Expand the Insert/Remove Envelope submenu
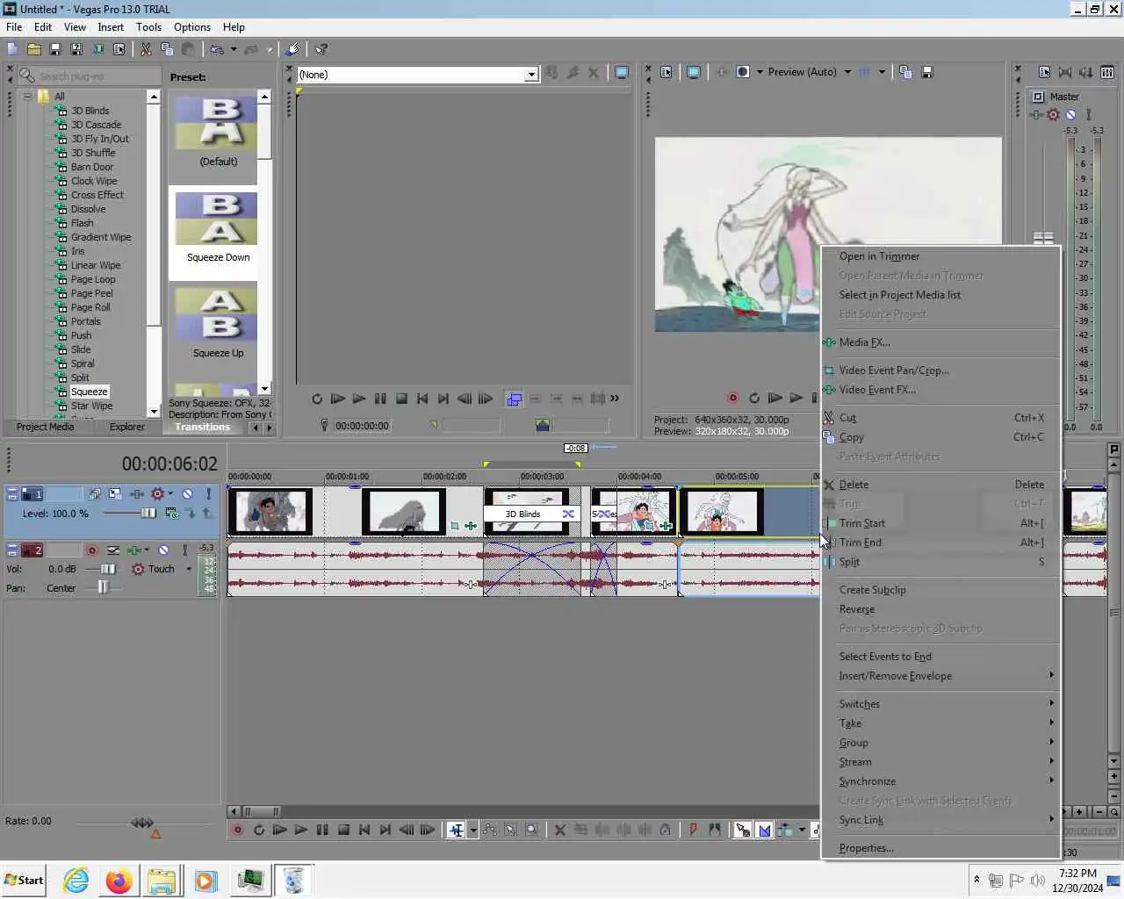Image resolution: width=1124 pixels, height=899 pixels. point(940,676)
